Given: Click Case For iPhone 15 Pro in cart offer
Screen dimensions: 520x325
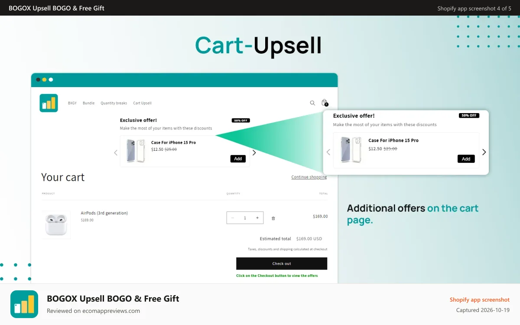Looking at the screenshot, I should [x=173, y=143].
